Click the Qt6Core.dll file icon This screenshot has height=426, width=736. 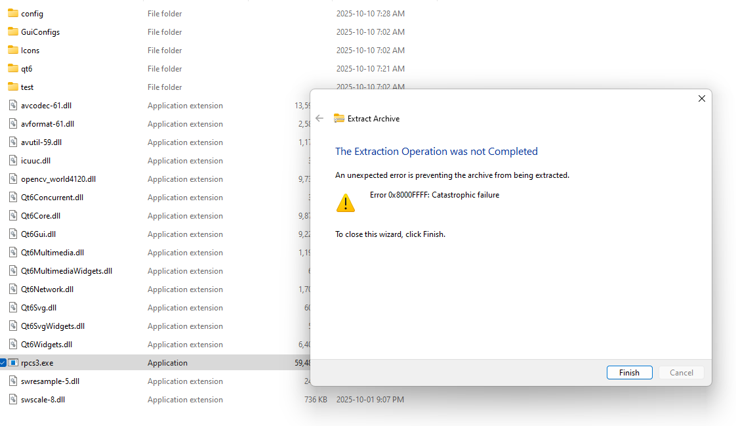click(13, 215)
